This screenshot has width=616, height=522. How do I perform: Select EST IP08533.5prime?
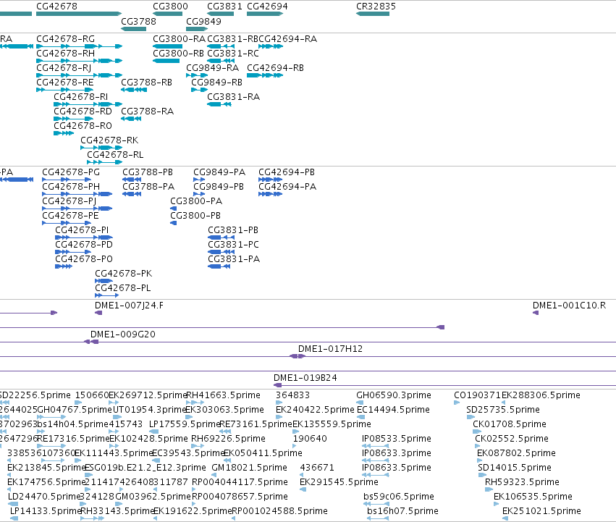[x=375, y=446]
